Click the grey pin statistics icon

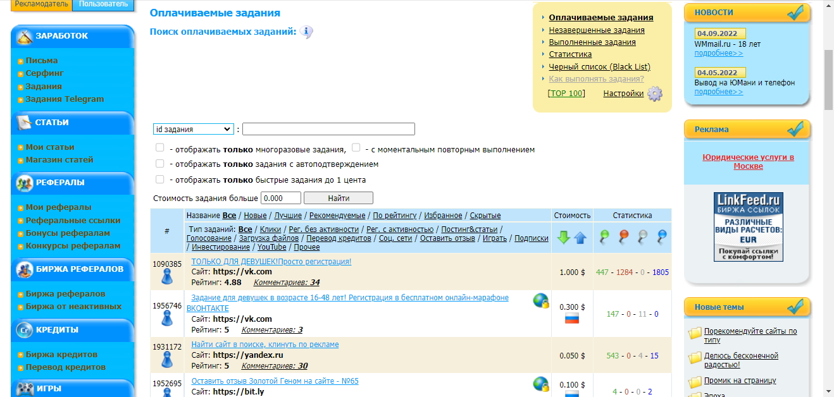click(x=643, y=237)
